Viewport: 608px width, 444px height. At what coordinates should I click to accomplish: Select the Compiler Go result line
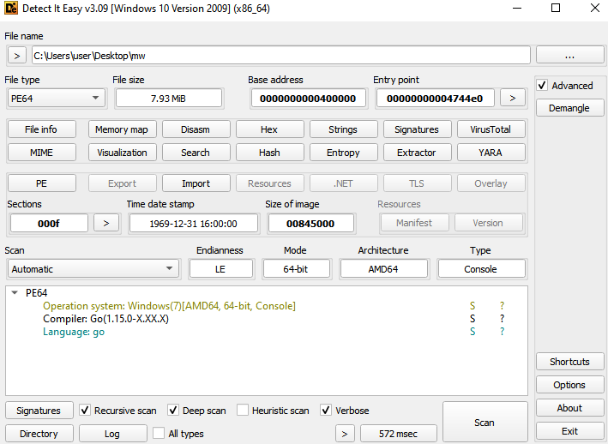105,319
